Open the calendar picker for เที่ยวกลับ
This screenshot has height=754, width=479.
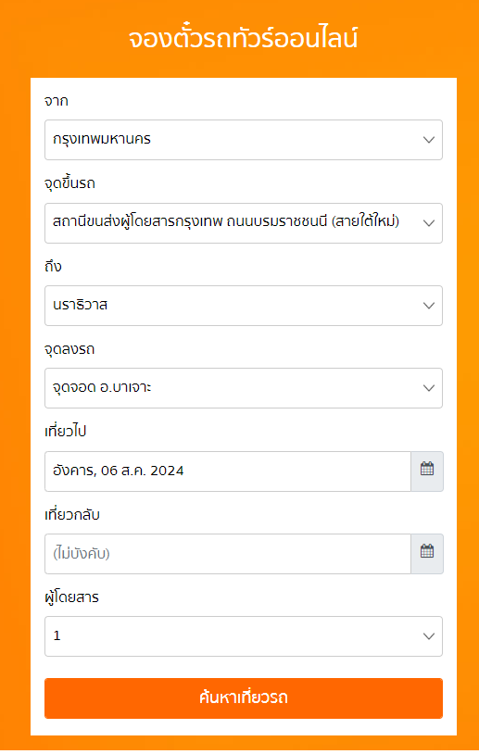point(427,554)
